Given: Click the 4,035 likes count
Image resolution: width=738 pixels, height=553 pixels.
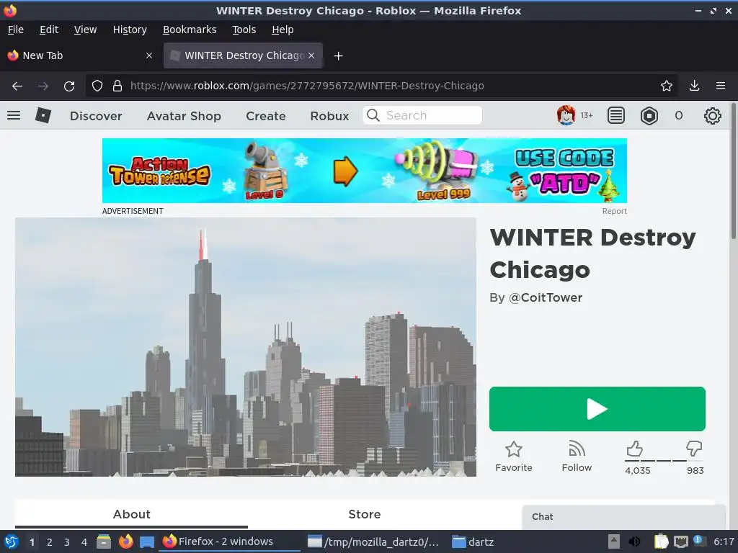Looking at the screenshot, I should tap(637, 471).
